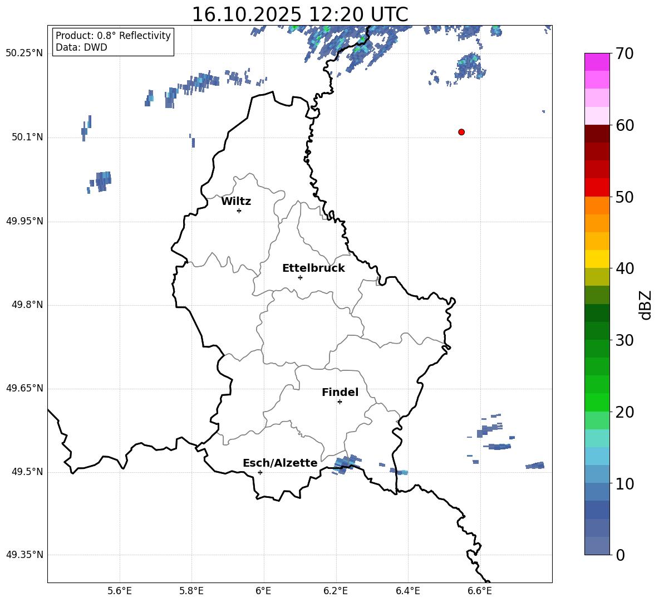This screenshot has width=659, height=602.
Task: Click the Esch/Alzette town label
Action: pos(280,463)
